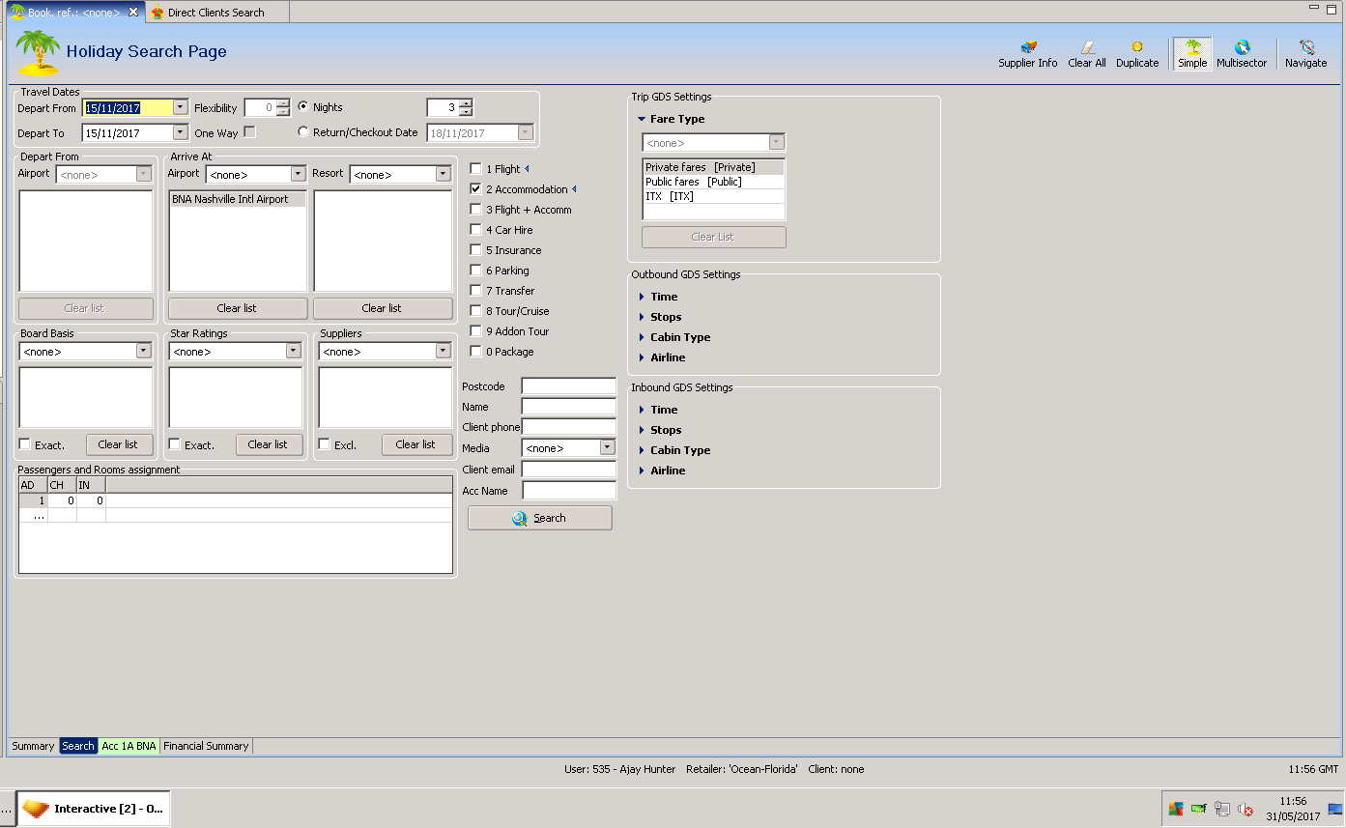Open the Direct Clients Search tab

pyautogui.click(x=215, y=13)
